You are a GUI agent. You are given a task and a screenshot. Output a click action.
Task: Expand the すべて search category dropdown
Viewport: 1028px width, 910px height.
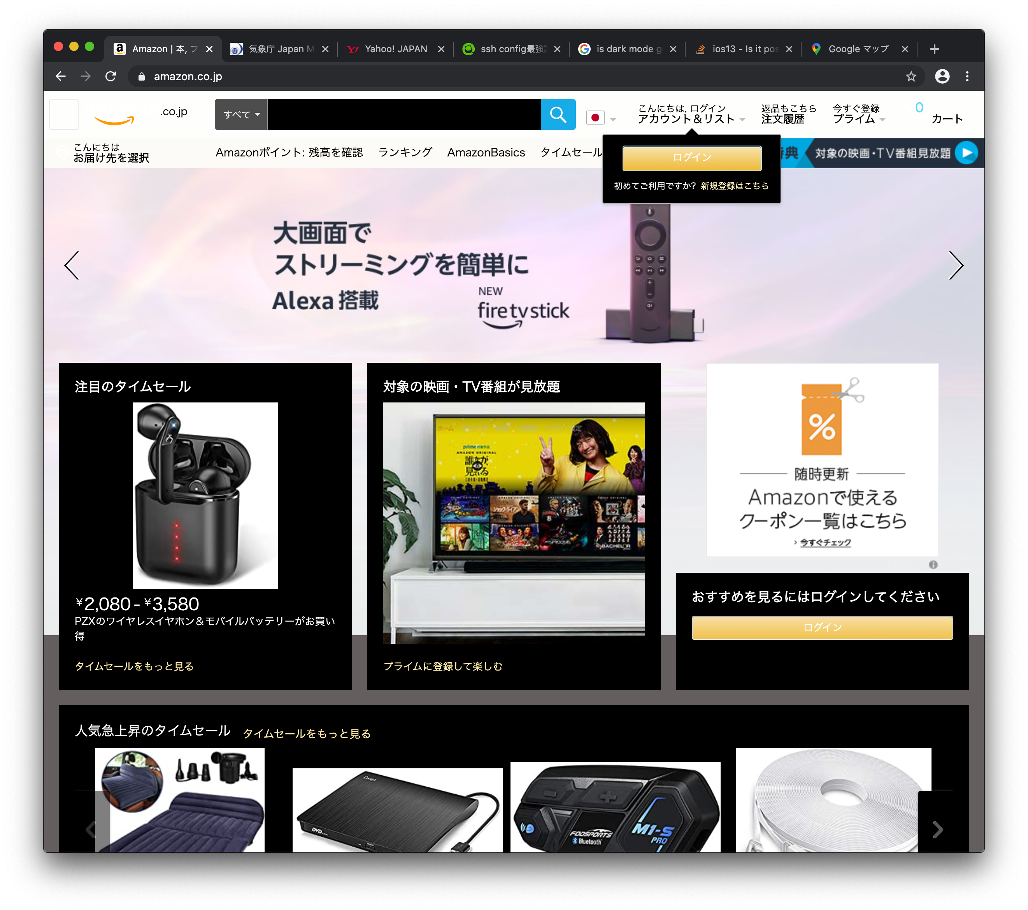241,115
